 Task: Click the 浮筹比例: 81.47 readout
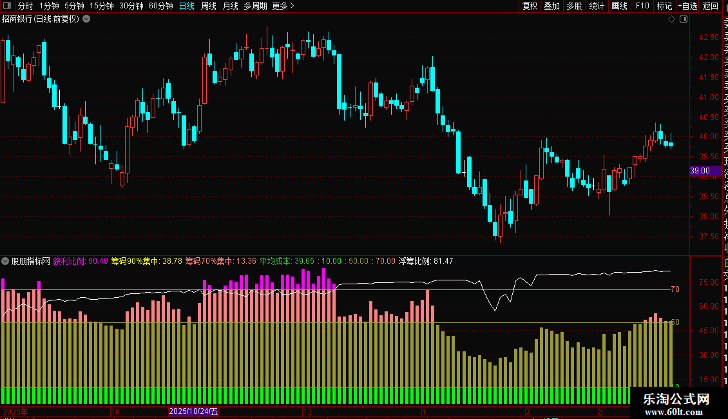[426, 261]
